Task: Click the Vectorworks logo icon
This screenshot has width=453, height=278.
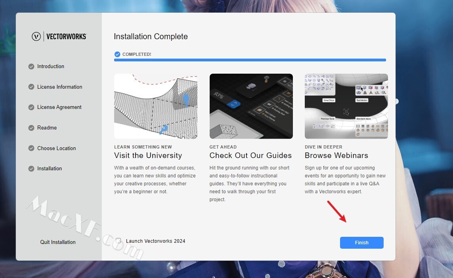Action: click(36, 36)
